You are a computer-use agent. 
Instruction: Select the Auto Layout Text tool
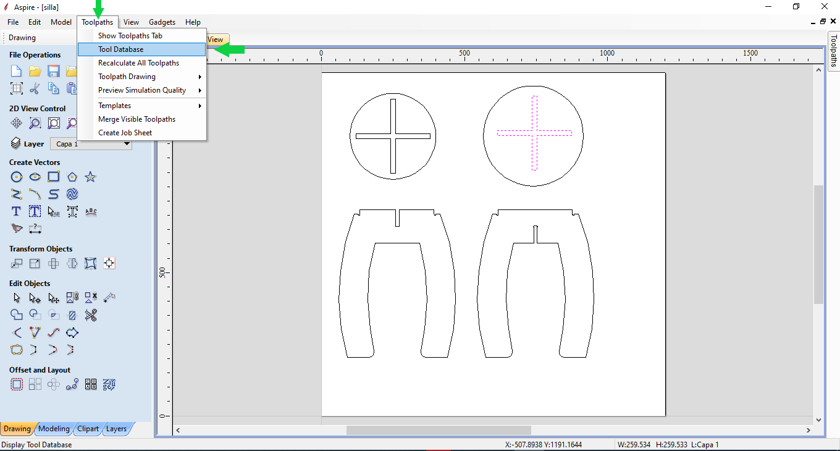click(x=35, y=212)
